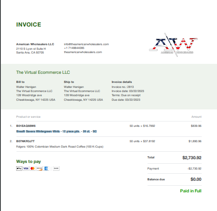Click the Product or service column header
This screenshot has width=217, height=211.
29,117
